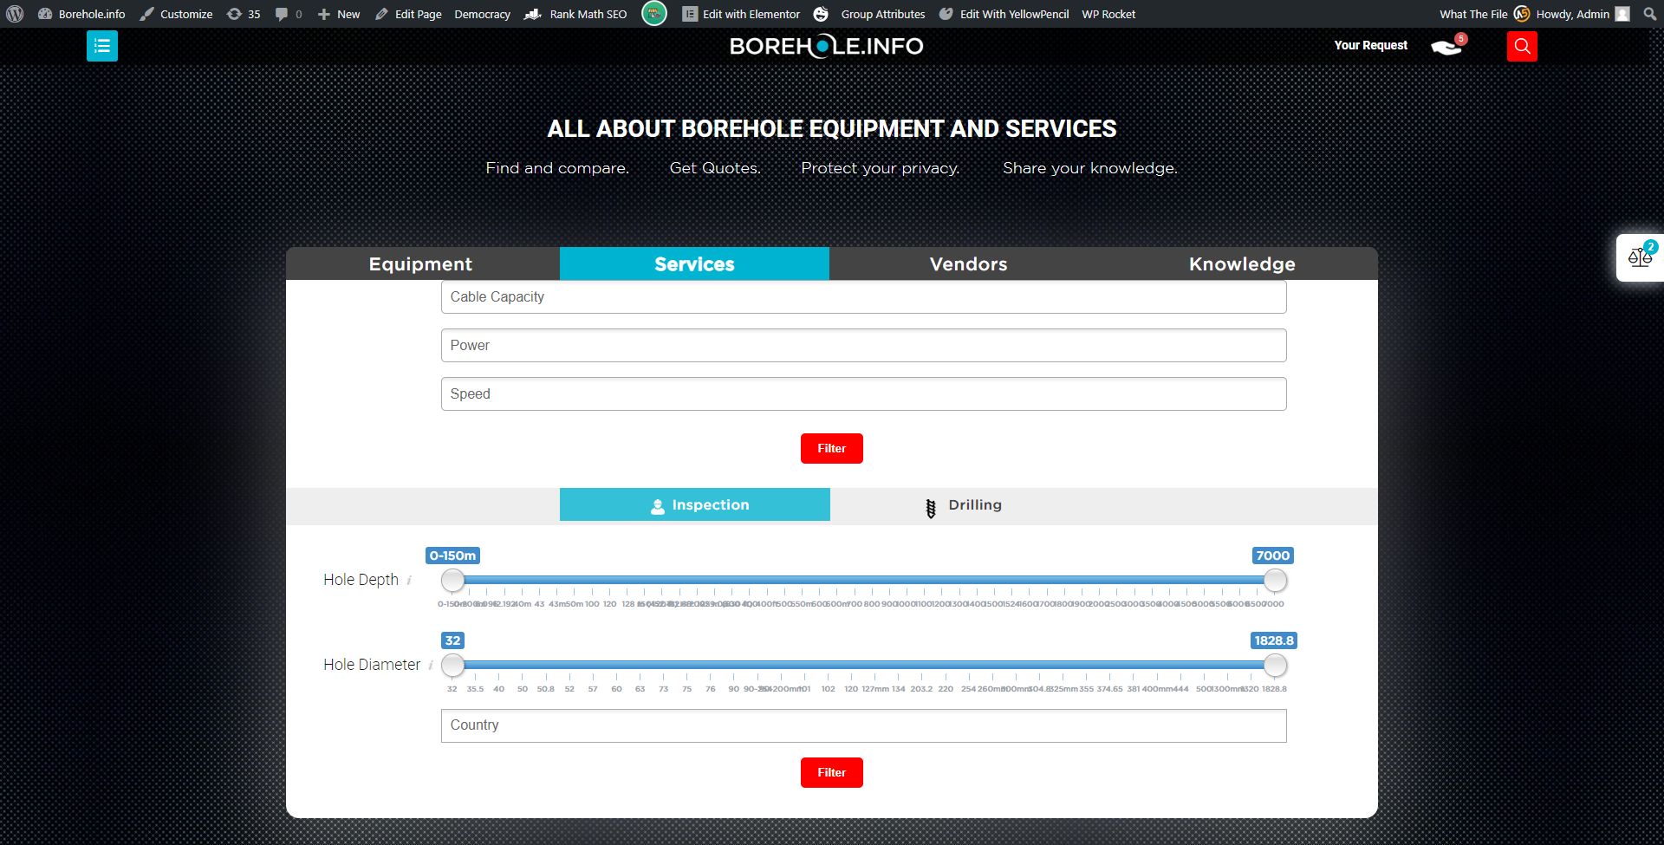The width and height of the screenshot is (1664, 845).
Task: Open the comments bubble in admin bar
Action: coord(288,14)
